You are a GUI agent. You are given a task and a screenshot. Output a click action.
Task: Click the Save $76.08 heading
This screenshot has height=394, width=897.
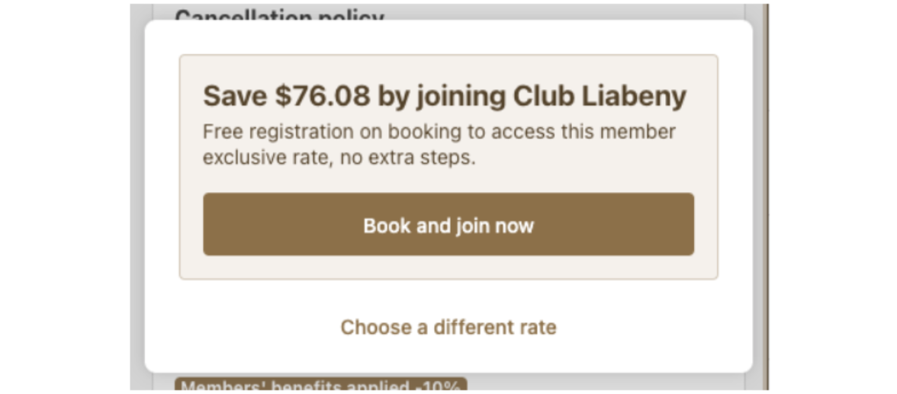click(x=444, y=97)
